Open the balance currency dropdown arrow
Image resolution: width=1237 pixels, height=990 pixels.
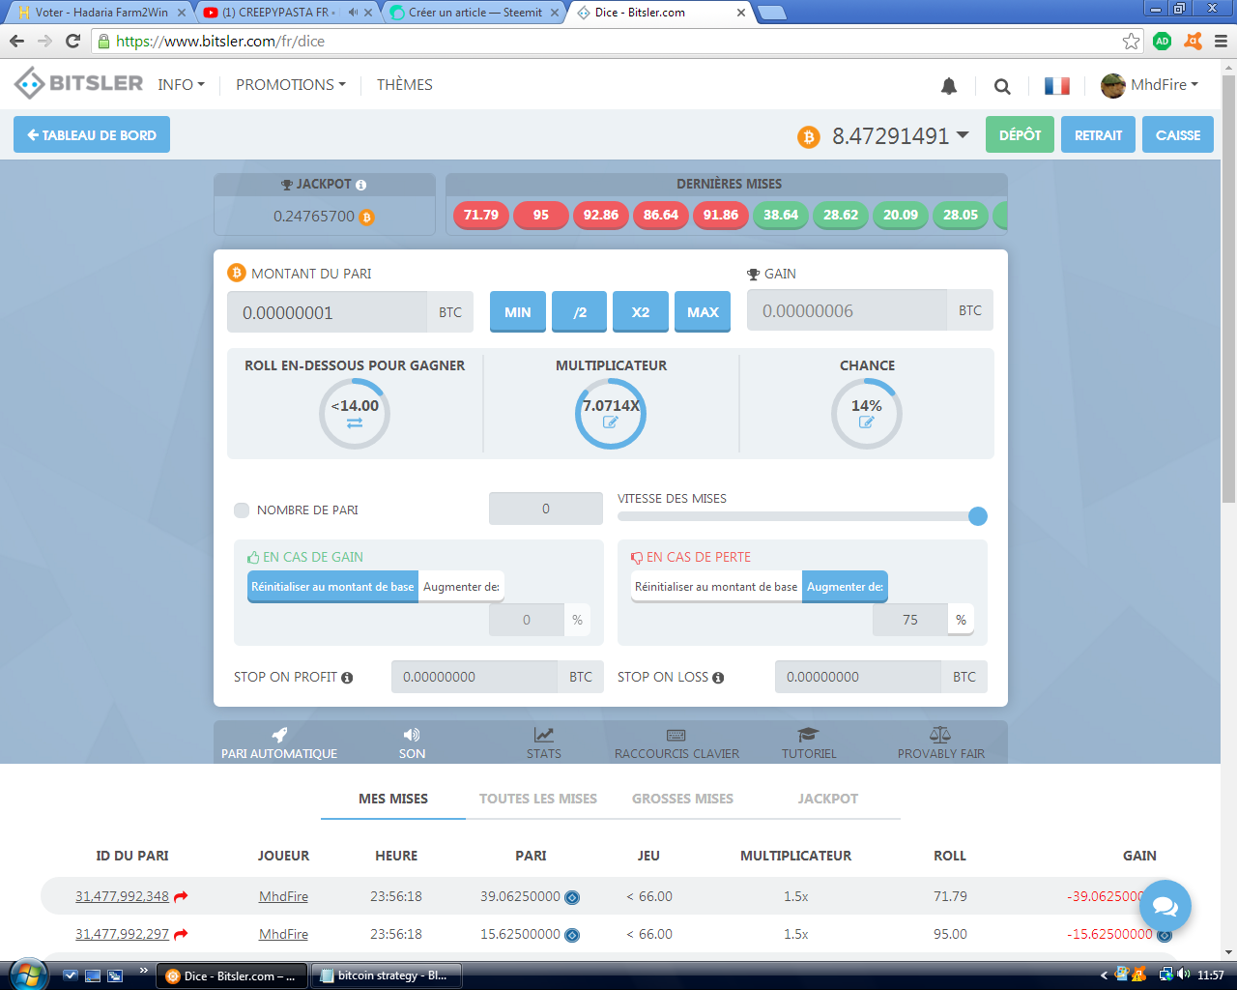pos(963,135)
